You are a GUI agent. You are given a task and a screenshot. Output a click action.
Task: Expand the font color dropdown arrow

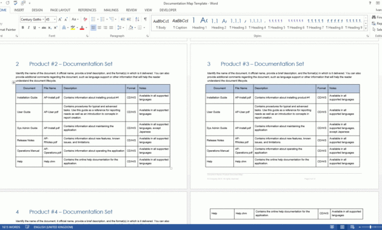coord(86,28)
